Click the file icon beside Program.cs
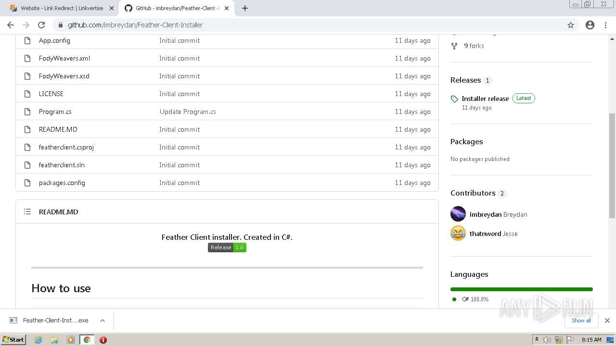616x346 pixels. click(x=27, y=111)
